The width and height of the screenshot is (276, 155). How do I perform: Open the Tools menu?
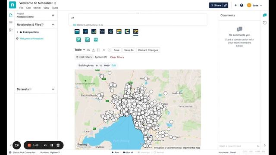(55, 8)
